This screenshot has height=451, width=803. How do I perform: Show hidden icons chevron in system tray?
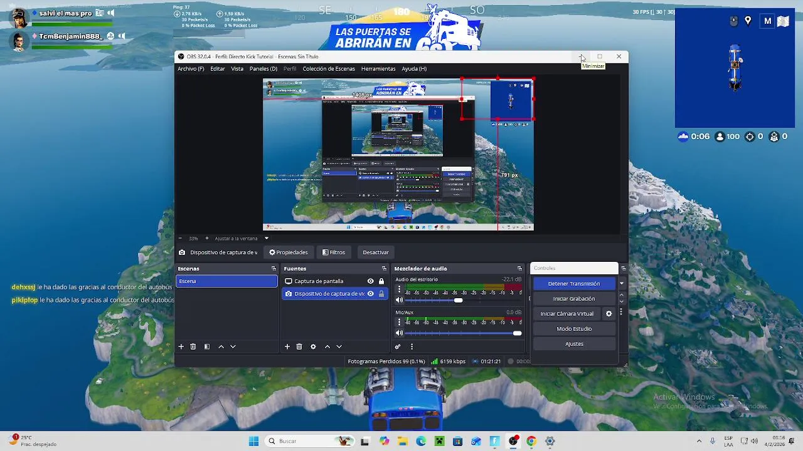(x=699, y=441)
